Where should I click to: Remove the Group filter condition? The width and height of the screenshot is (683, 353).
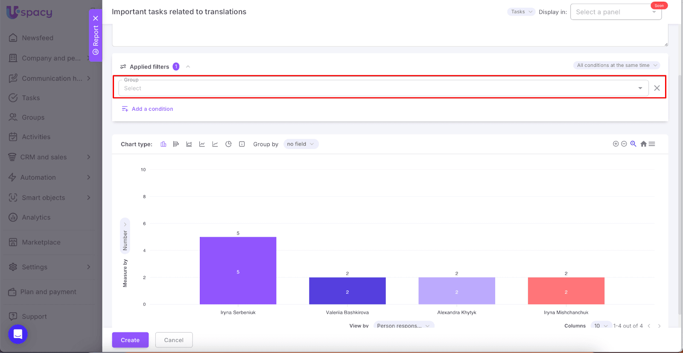657,88
